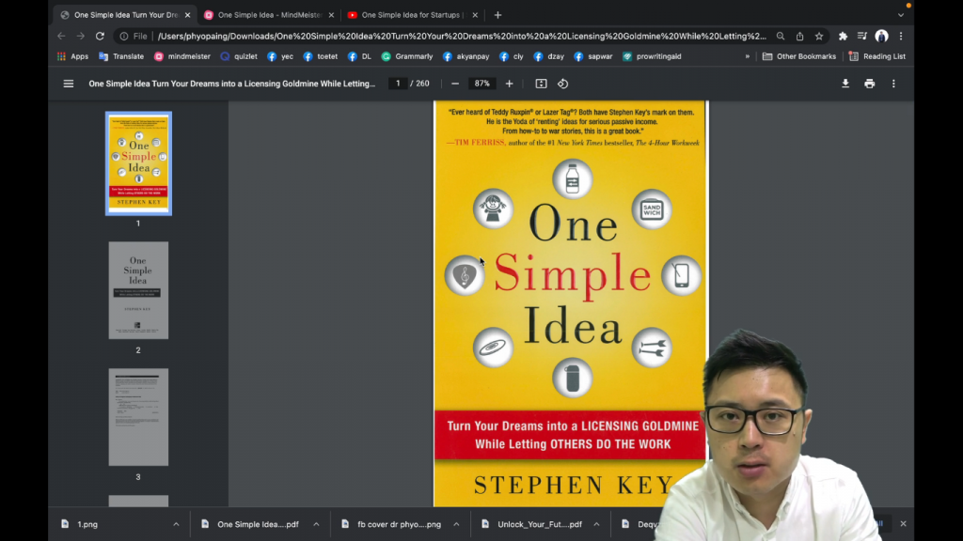Open the Apps bookmark
Viewport: 963px width, 541px height.
click(x=72, y=56)
